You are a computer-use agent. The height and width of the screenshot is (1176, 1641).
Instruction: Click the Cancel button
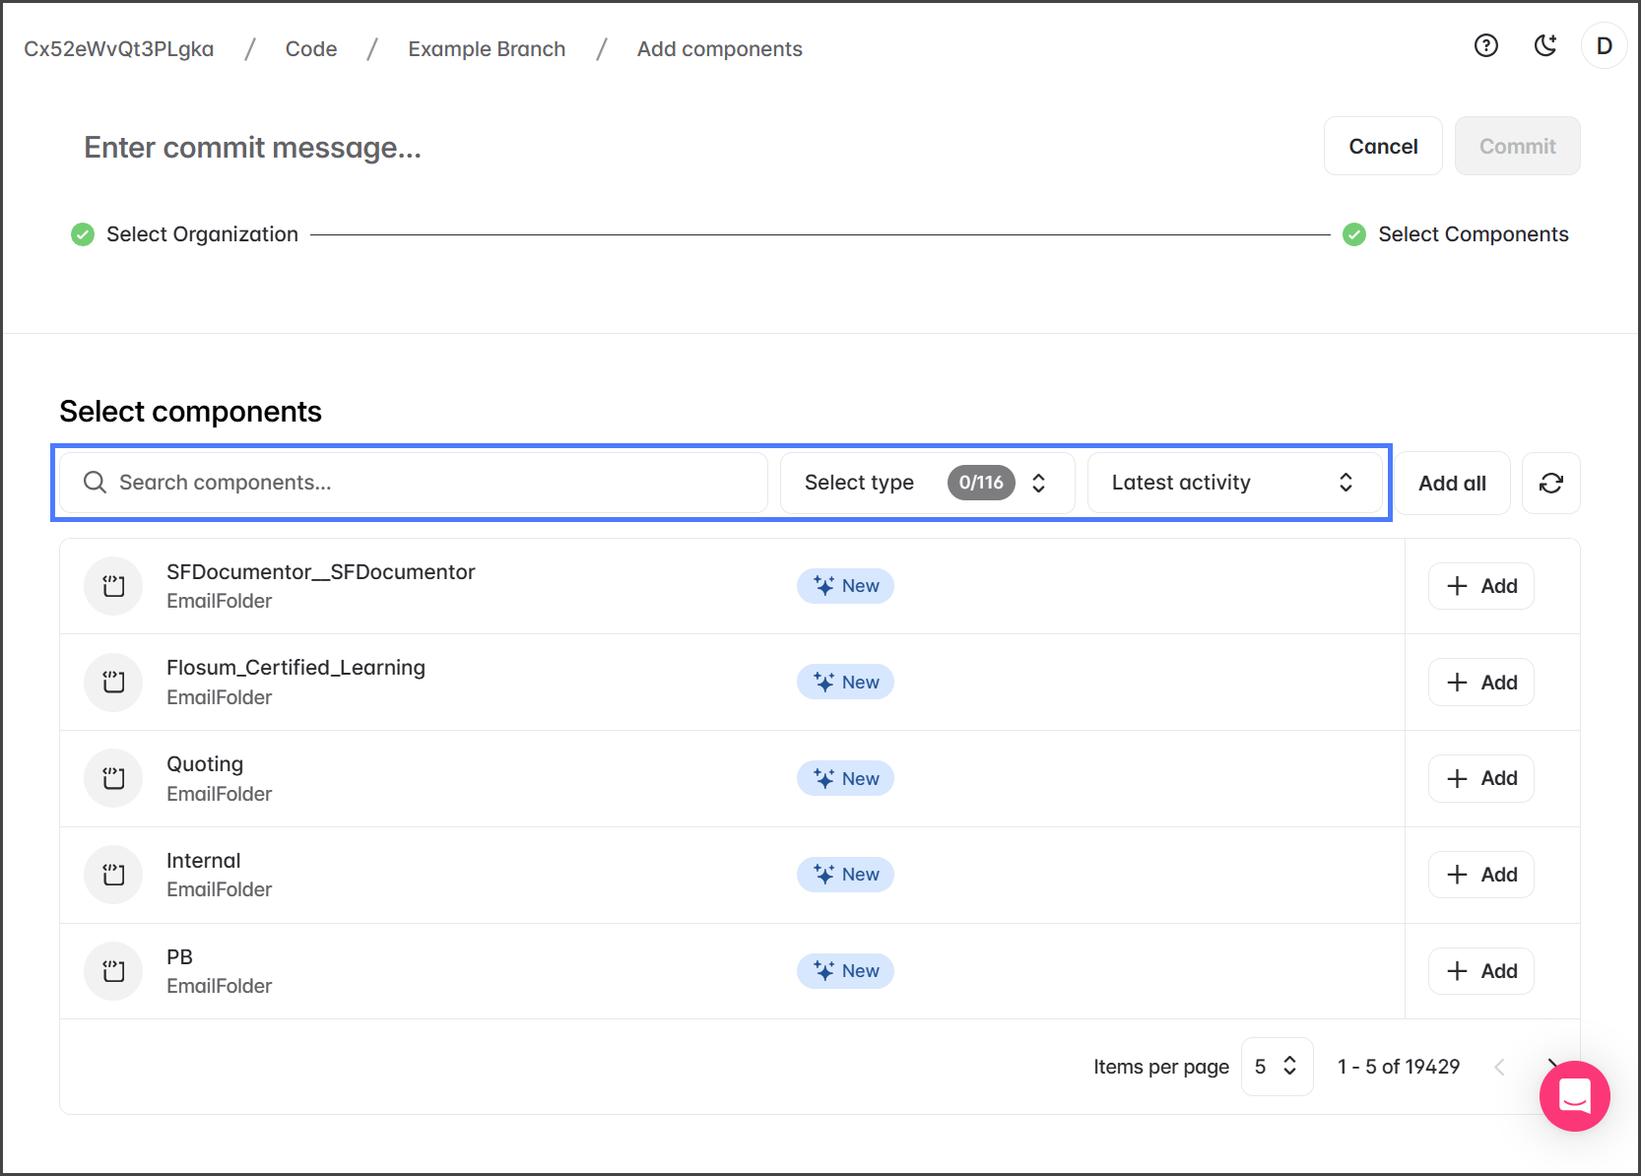coord(1382,147)
